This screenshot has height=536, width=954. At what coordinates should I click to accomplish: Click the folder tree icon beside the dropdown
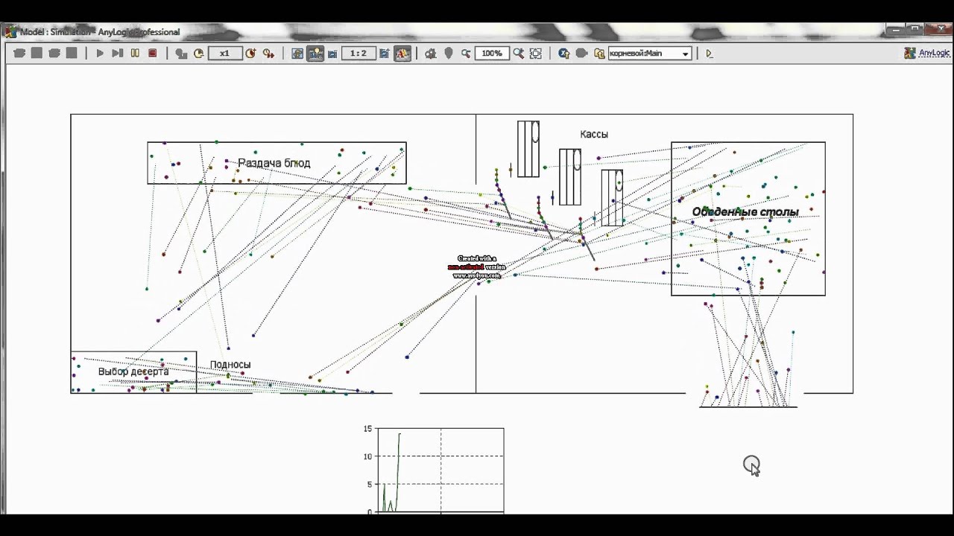point(599,54)
